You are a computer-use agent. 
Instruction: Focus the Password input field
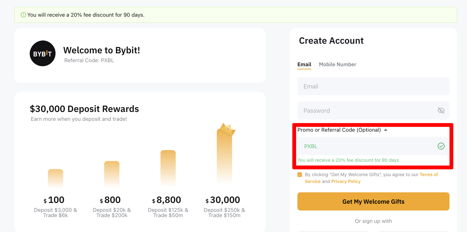click(373, 110)
